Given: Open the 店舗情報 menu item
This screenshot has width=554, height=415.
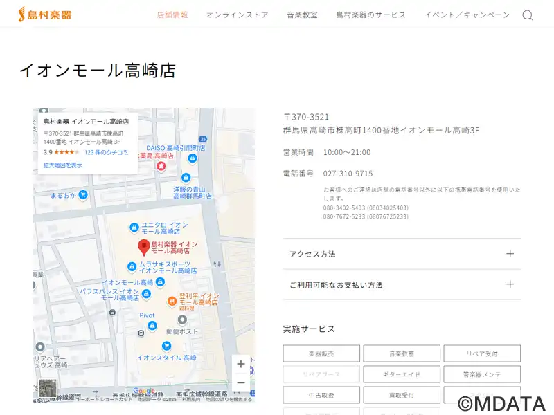Looking at the screenshot, I should point(172,15).
